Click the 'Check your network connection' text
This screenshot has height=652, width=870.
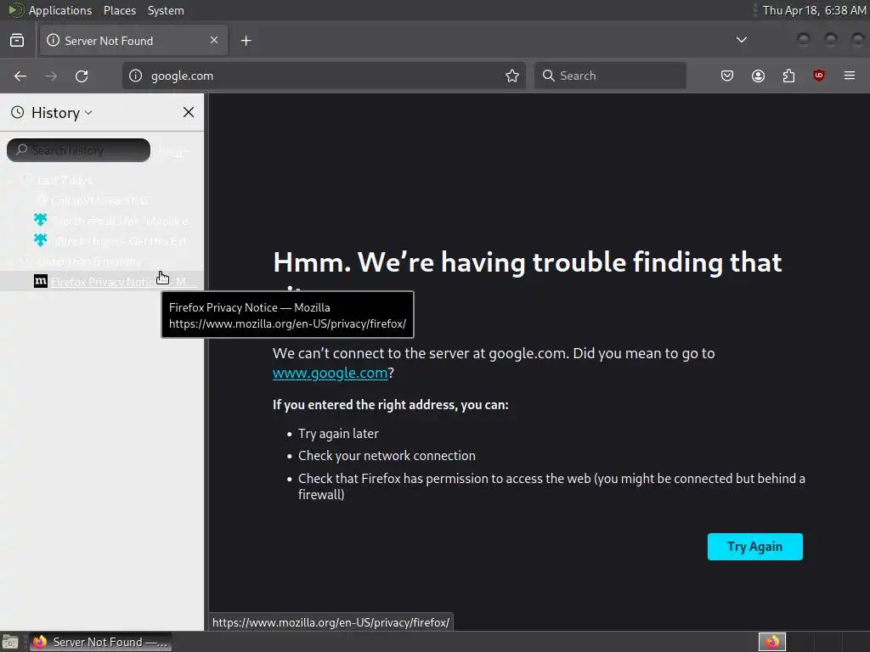click(x=387, y=456)
